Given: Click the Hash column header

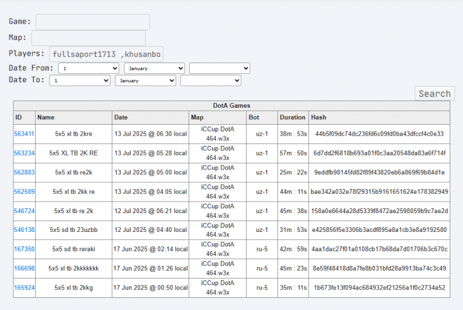Looking at the screenshot, I should click(x=380, y=117).
